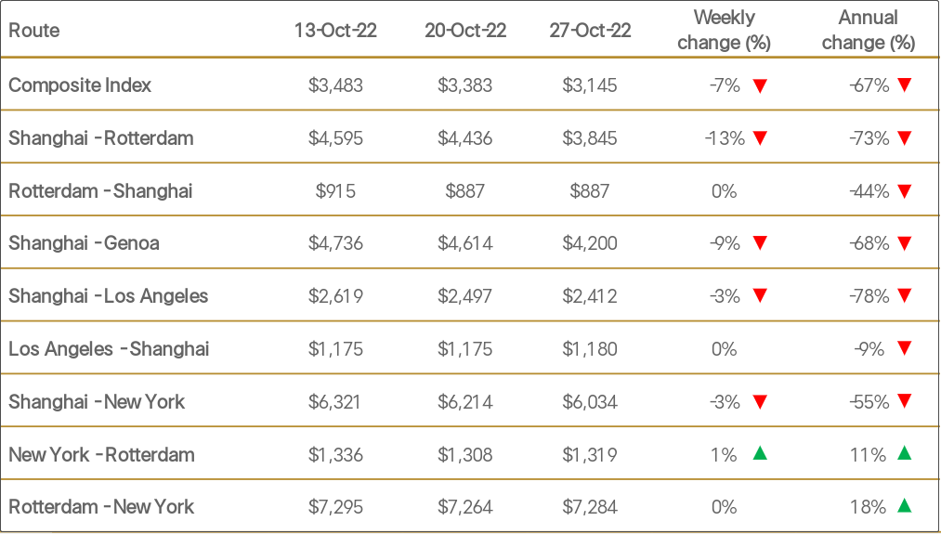Image resolution: width=941 pixels, height=534 pixels.
Task: Click Shanghai-New York annual change red arrow
Action: pos(905,401)
